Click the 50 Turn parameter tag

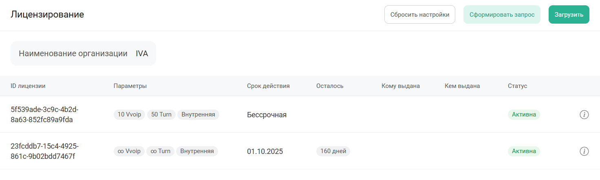coord(161,115)
